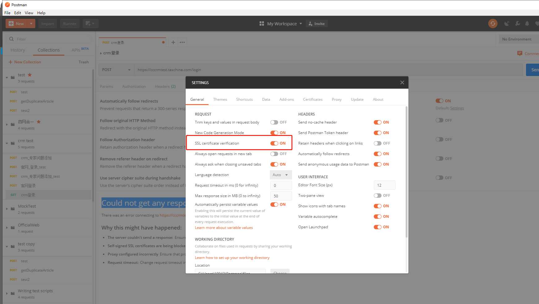Click the new window icon button in toolbar
The image size is (539, 304).
tap(90, 23)
